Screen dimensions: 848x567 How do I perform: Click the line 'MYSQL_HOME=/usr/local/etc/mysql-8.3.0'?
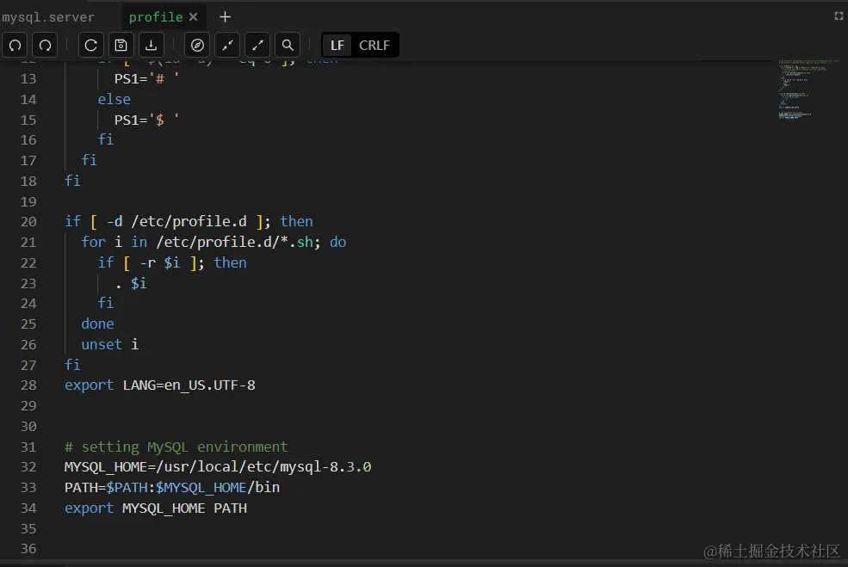[218, 466]
